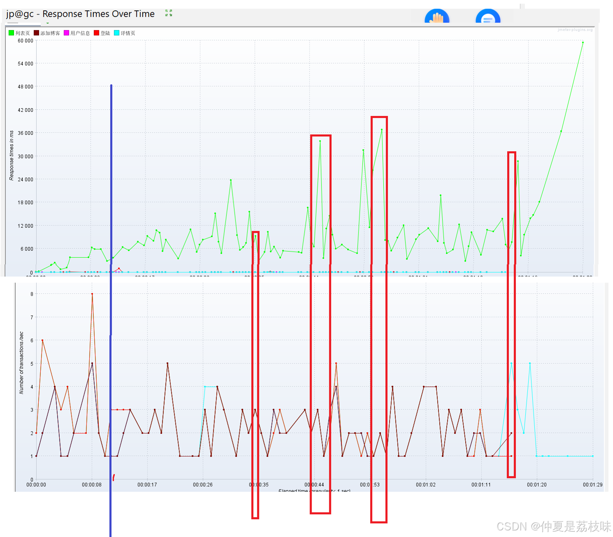Click the 添加博客 legend label
This screenshot has width=613, height=537.
pos(50,33)
